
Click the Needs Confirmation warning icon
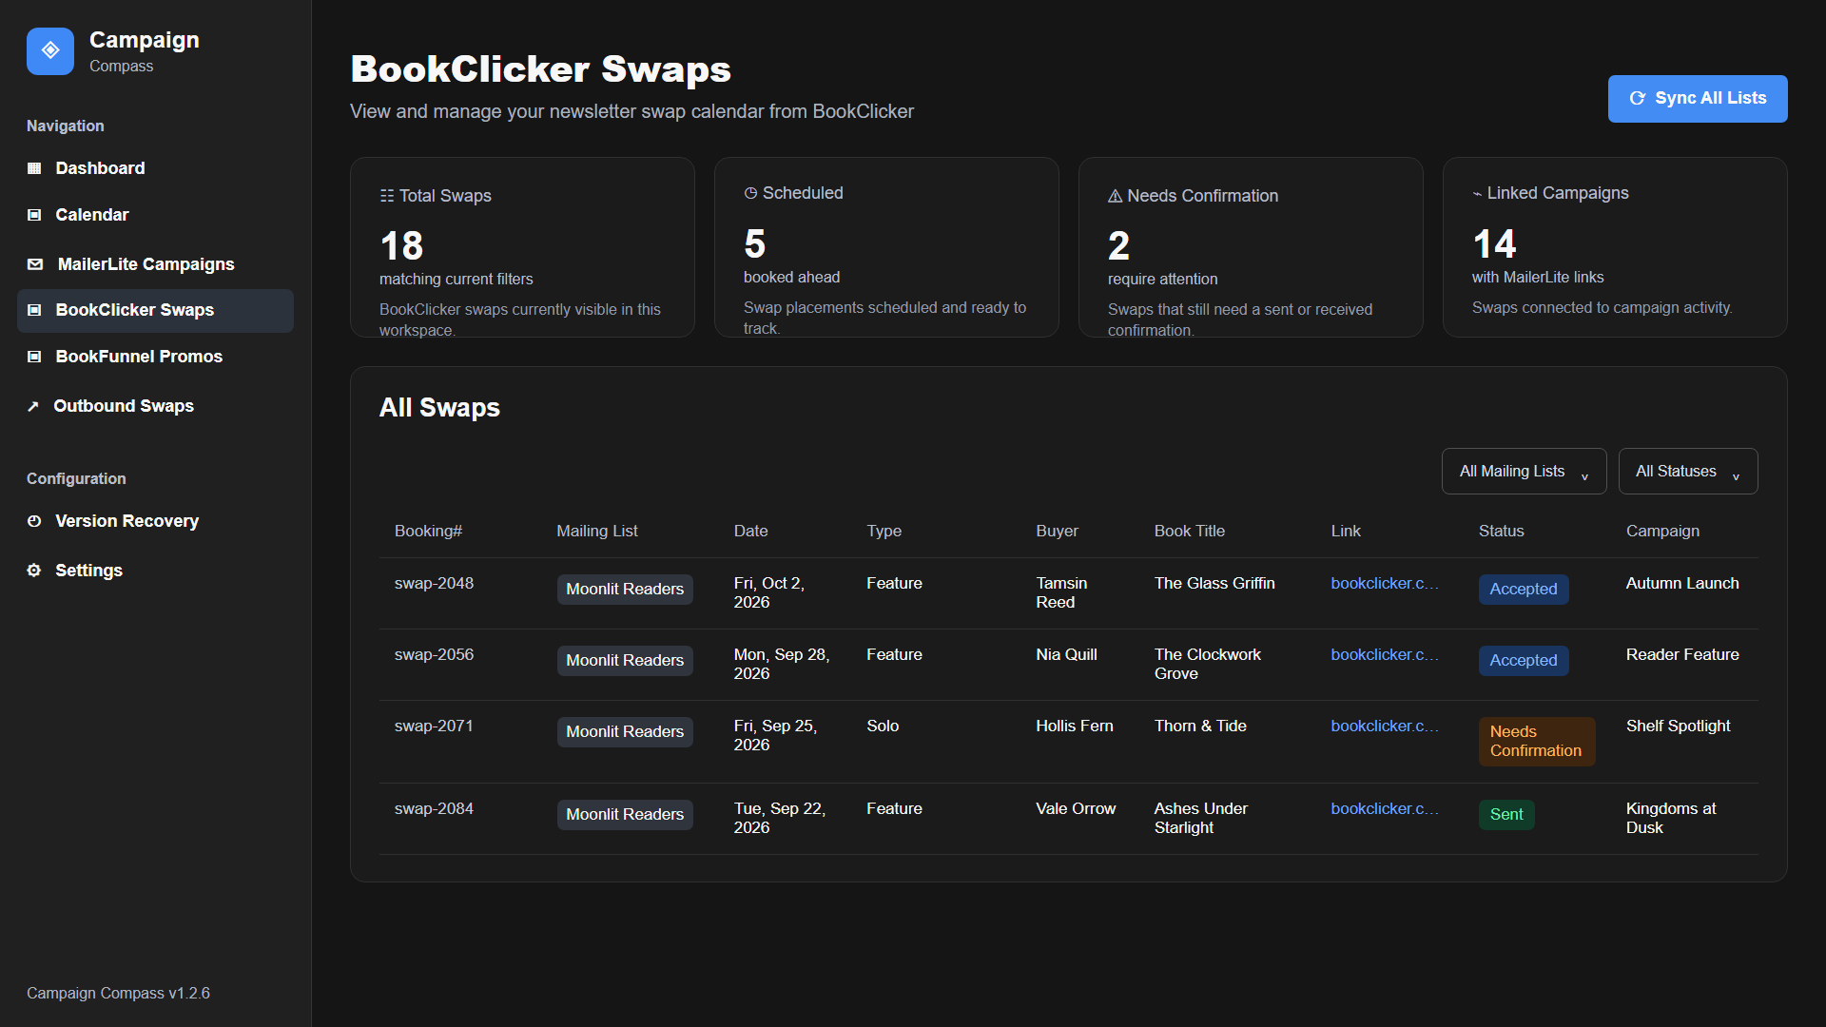click(1115, 196)
